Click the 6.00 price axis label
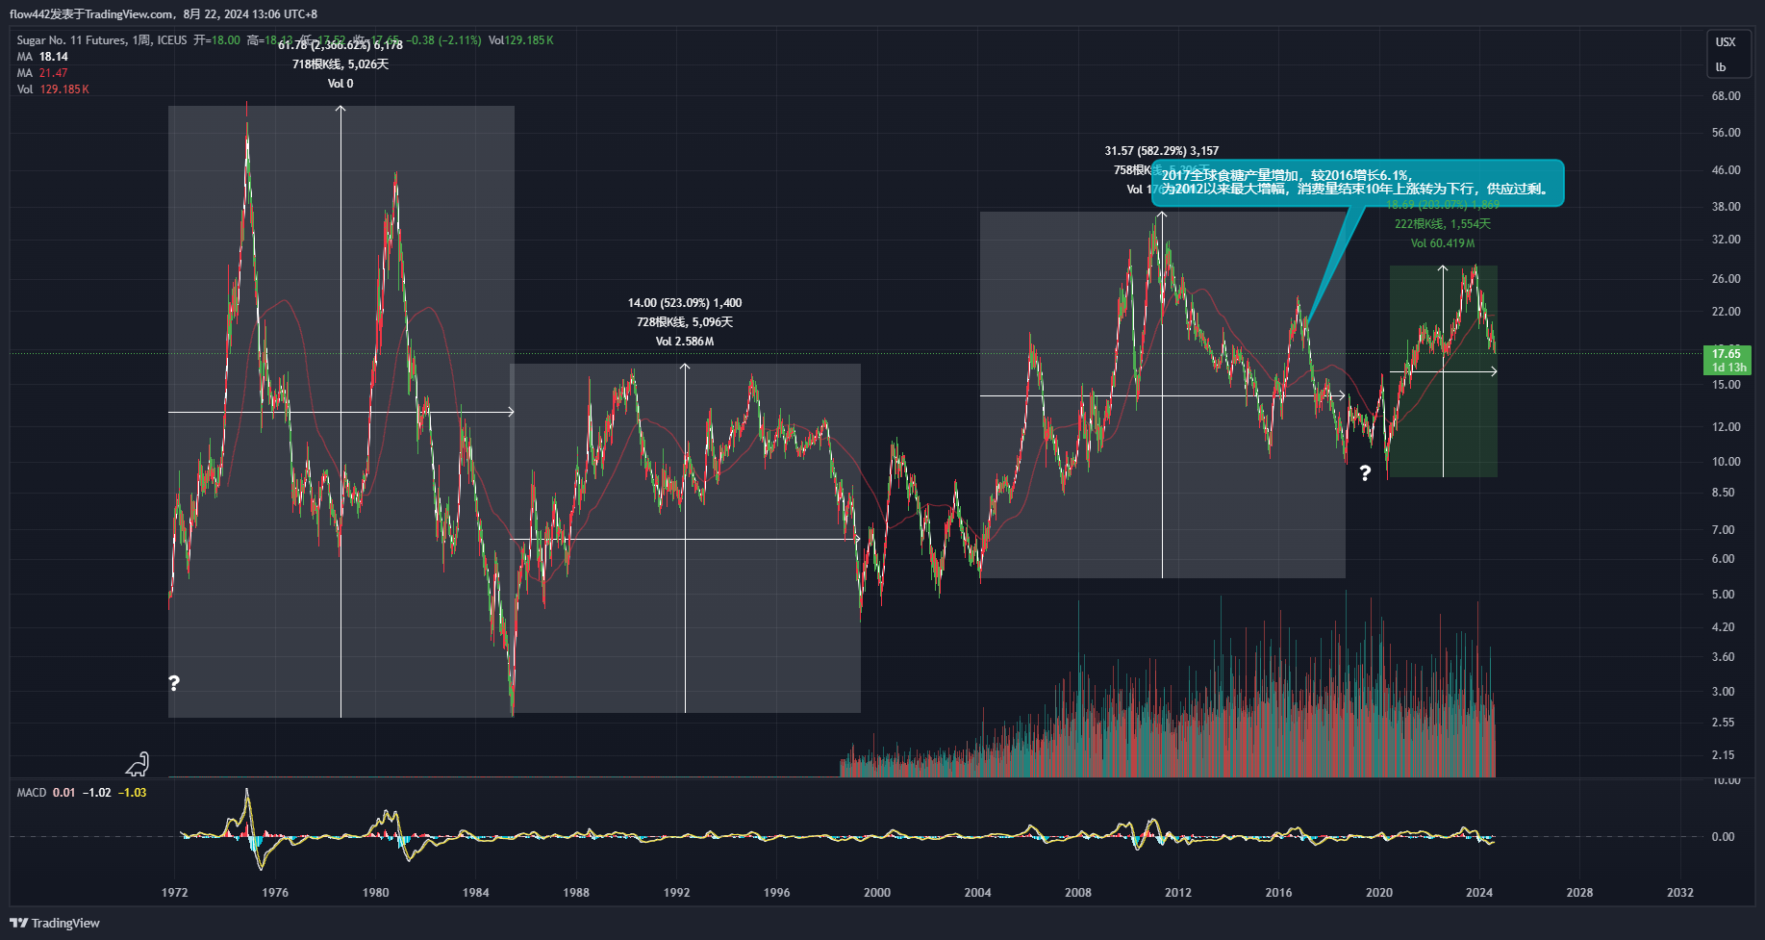The height and width of the screenshot is (940, 1765). (x=1723, y=559)
